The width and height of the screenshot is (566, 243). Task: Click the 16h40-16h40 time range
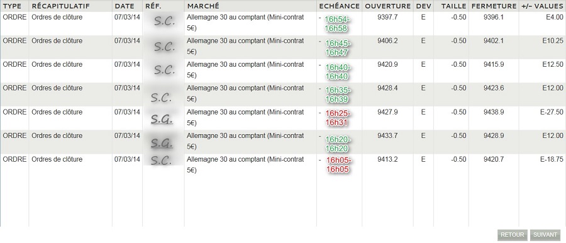[337, 72]
